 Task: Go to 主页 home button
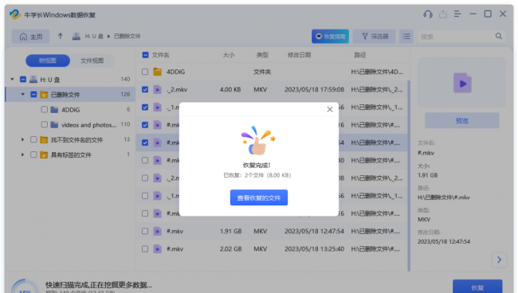point(31,37)
